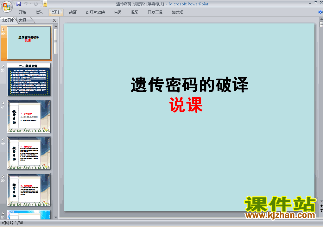Image resolution: width=323 pixels, height=227 pixels.
Task: Undo the last action
Action: (26, 4)
